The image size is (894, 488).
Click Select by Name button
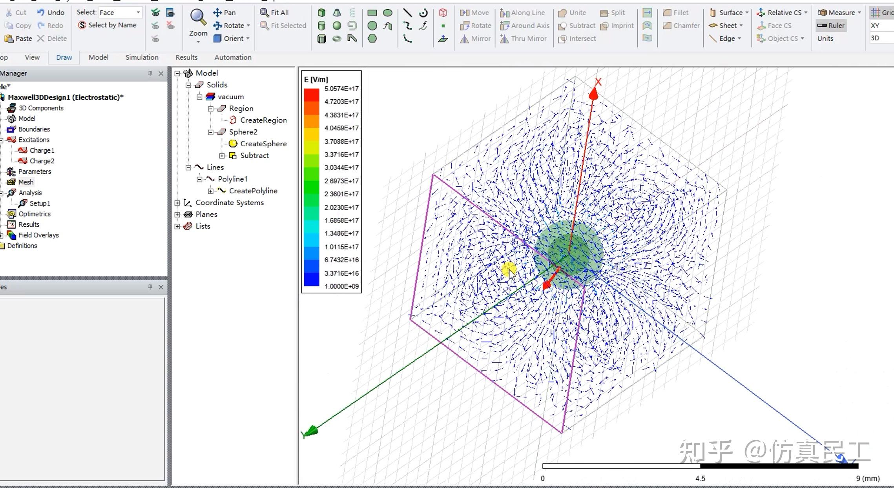[x=107, y=25]
